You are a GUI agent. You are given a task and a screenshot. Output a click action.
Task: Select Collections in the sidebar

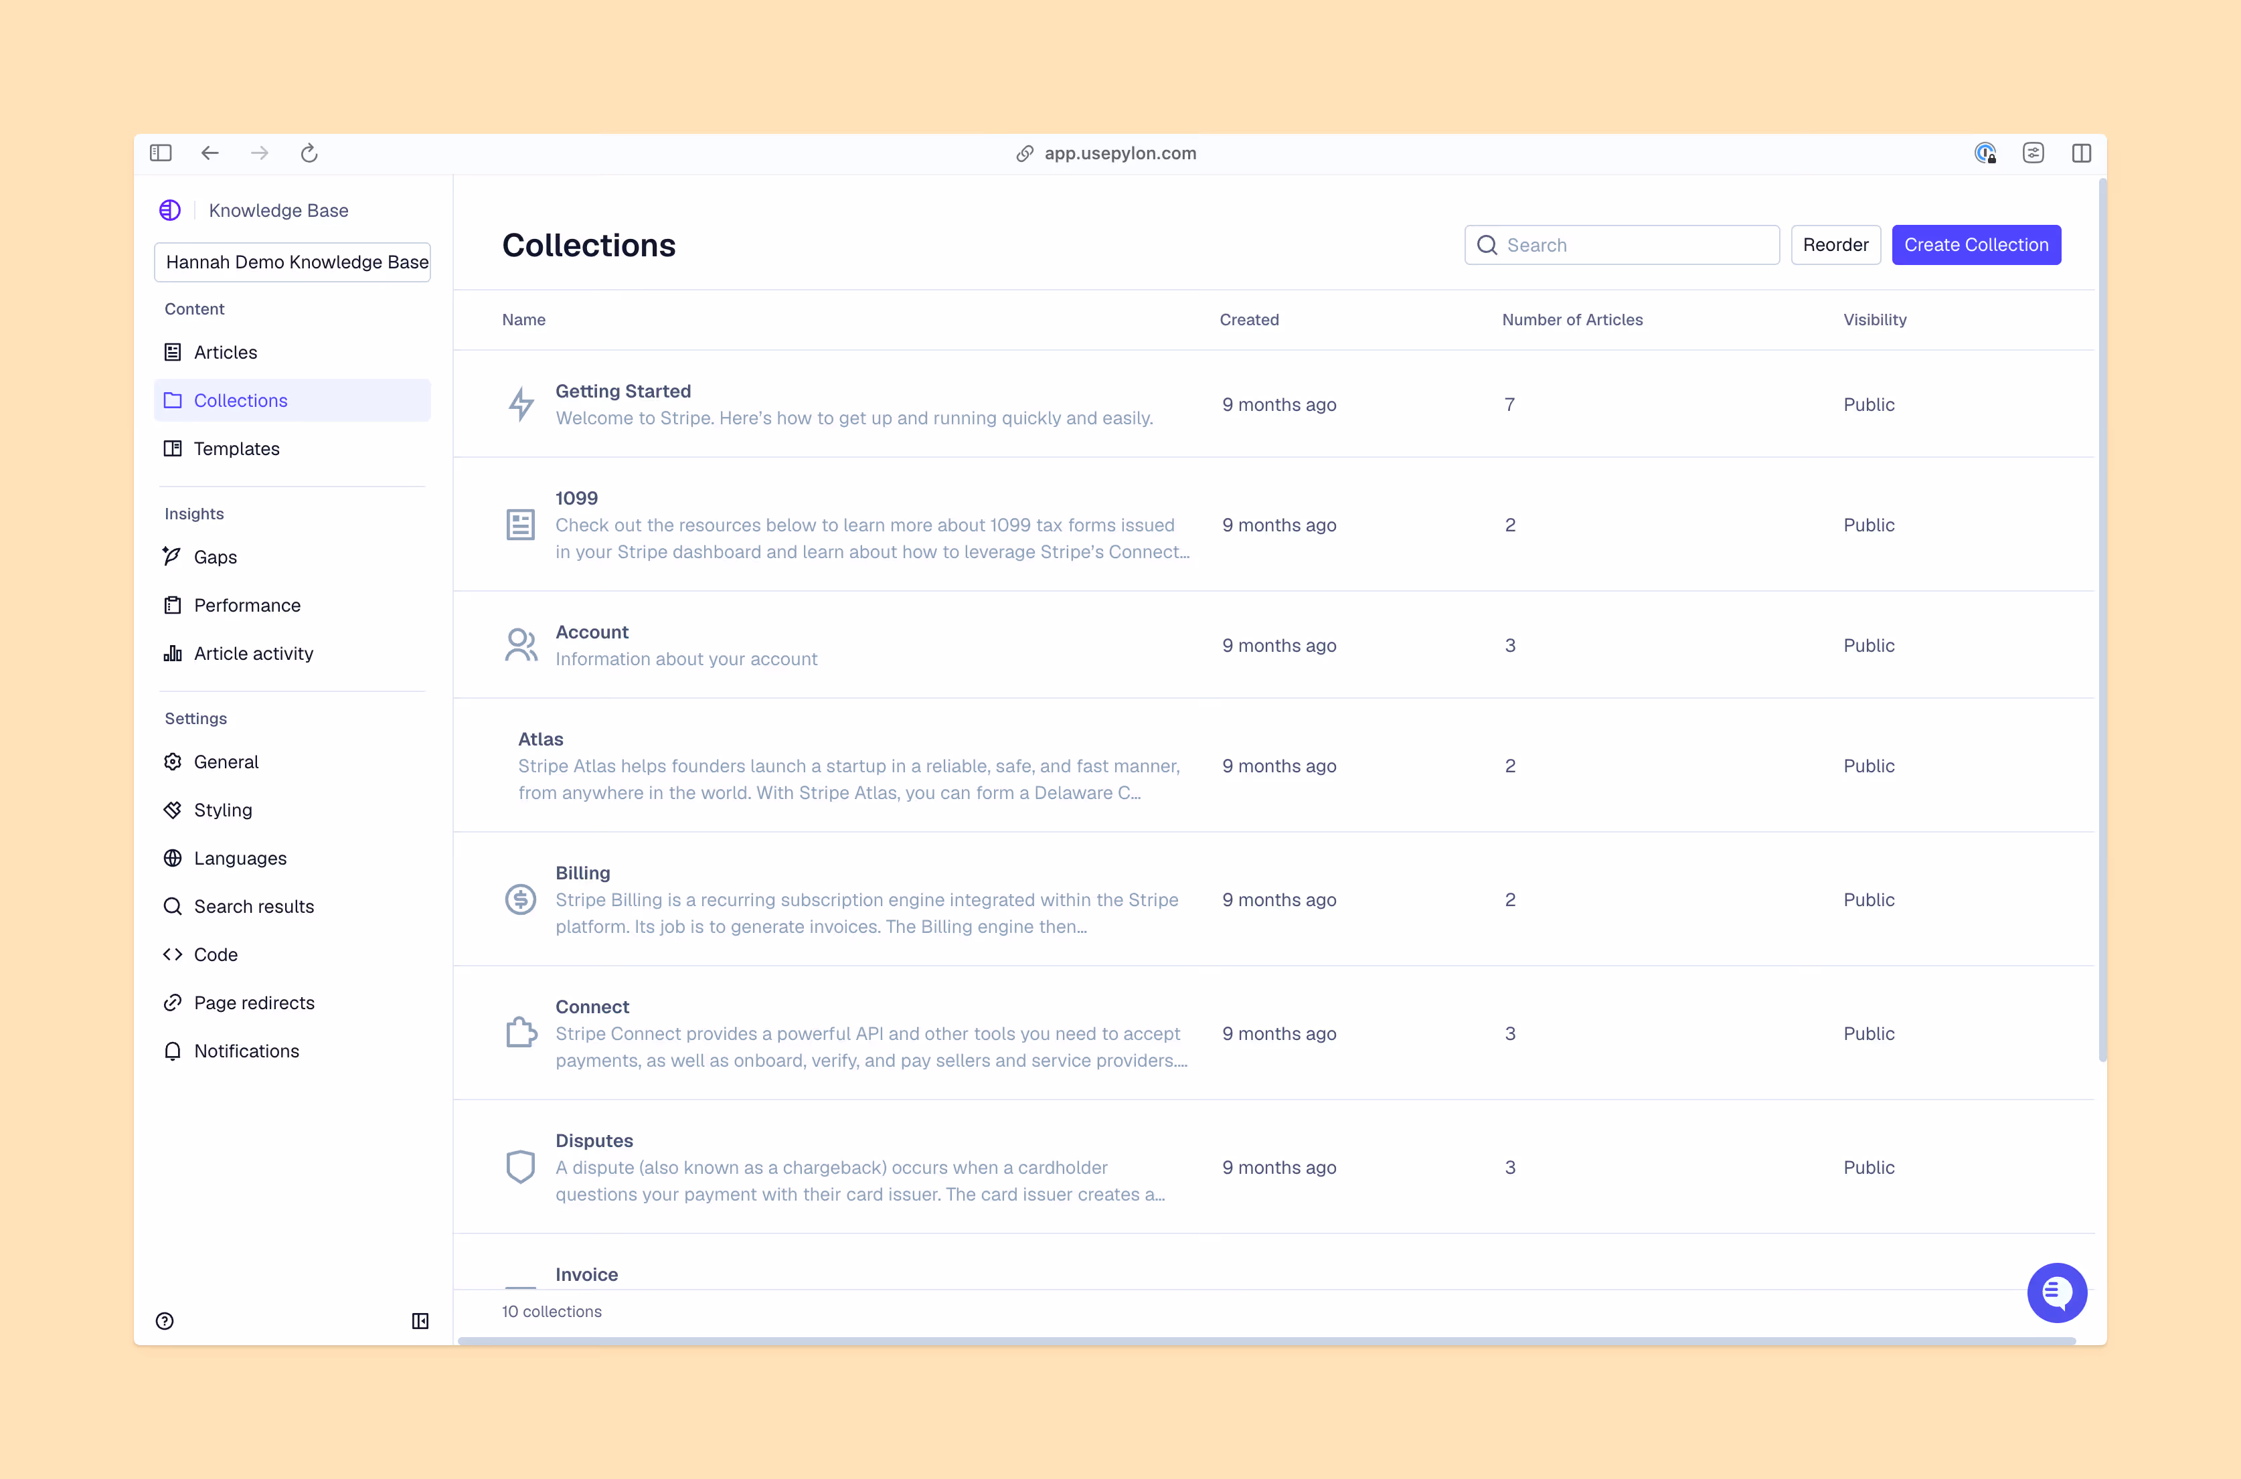(293, 400)
